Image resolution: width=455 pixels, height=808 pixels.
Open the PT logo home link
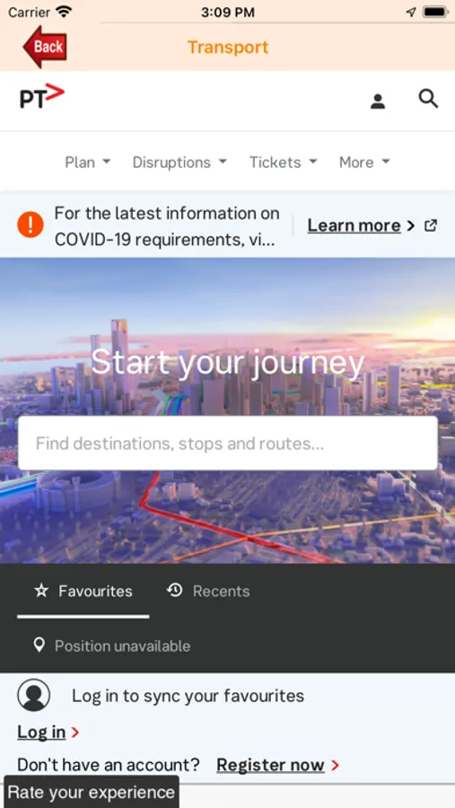click(42, 97)
